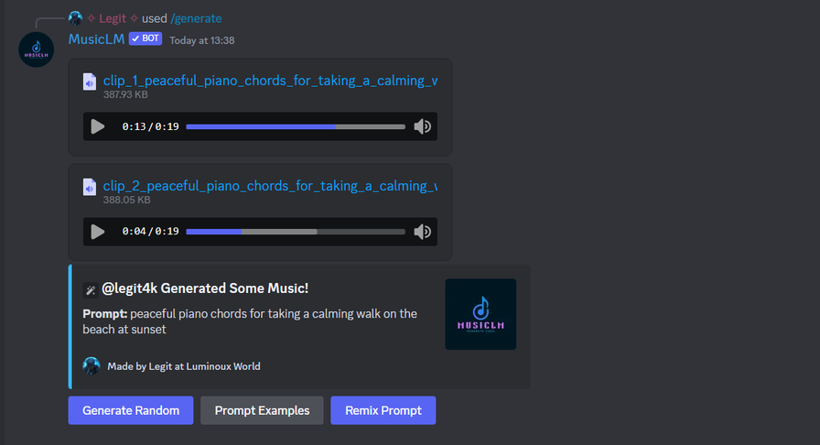The width and height of the screenshot is (820, 445).
Task: Open the MusicLM bot avatar
Action: 36,49
